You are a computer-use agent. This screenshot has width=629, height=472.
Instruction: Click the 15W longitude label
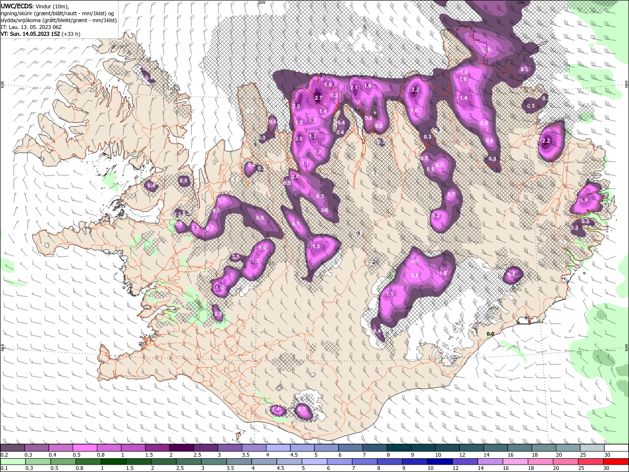click(x=520, y=2)
